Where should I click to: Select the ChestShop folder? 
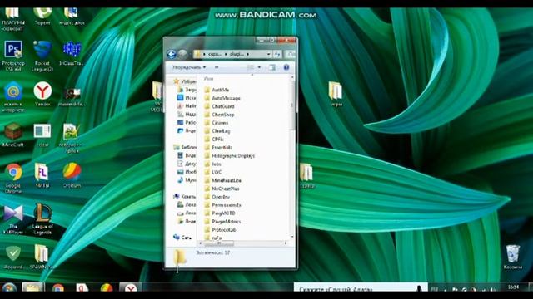219,115
